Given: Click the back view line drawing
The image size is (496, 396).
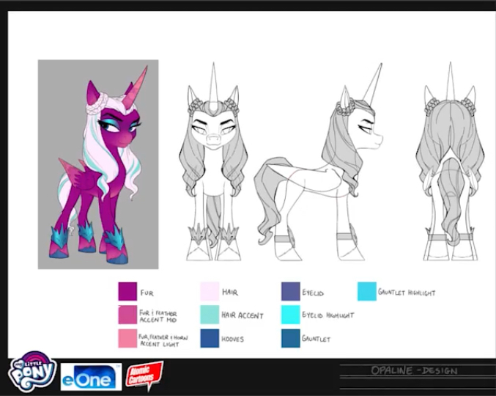Looking at the screenshot, I should (450, 161).
